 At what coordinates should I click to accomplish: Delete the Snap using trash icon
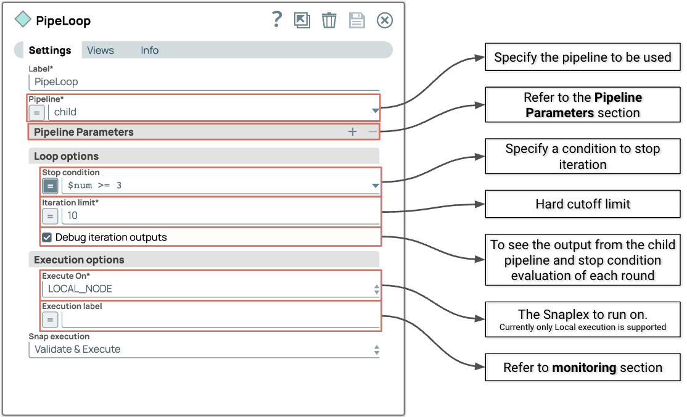[329, 20]
